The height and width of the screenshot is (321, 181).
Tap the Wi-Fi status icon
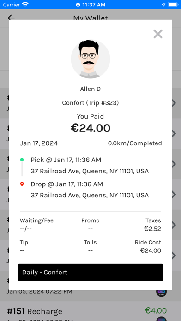point(25,5)
